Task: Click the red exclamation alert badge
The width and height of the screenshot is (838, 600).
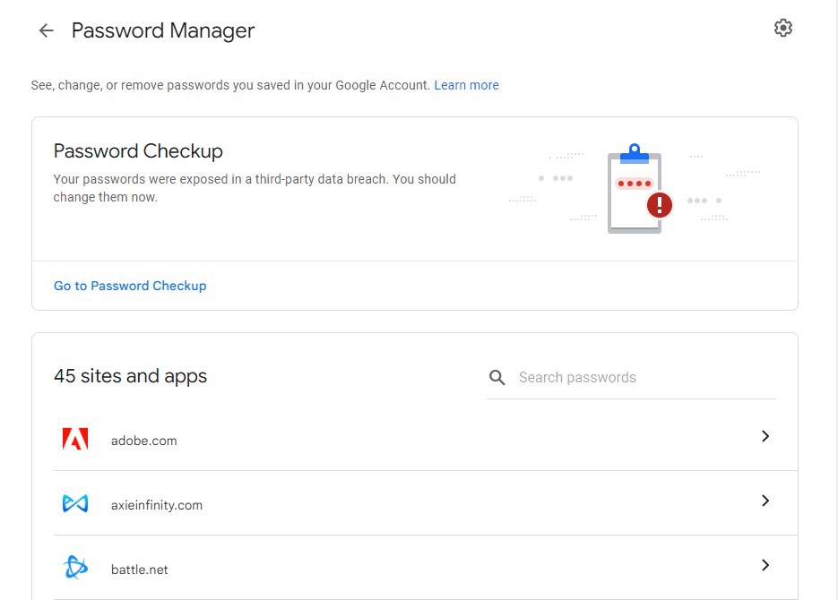Action: (660, 205)
